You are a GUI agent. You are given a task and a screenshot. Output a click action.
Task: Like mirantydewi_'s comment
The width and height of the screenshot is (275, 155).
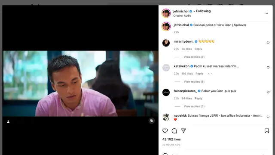click(x=268, y=43)
